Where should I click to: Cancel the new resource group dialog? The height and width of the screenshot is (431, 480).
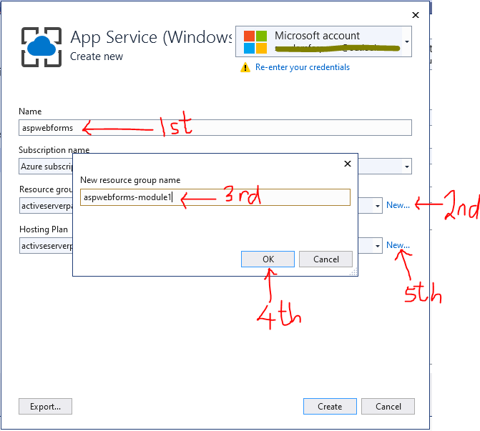tap(325, 259)
